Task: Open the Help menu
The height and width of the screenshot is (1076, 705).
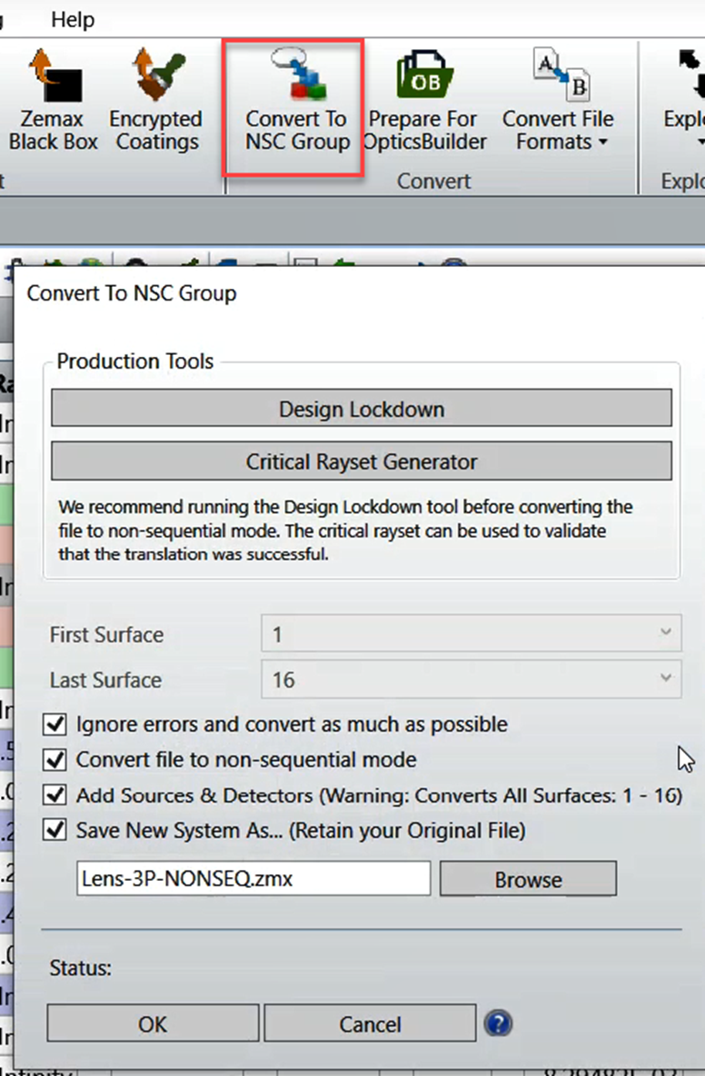Action: coord(73,19)
